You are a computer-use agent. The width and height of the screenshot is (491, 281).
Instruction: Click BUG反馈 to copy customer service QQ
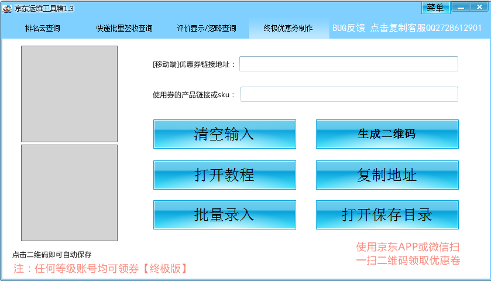tap(407, 28)
